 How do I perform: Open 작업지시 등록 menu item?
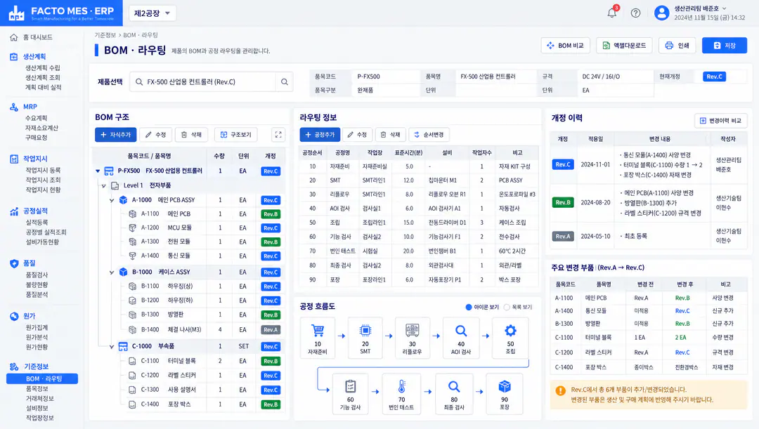point(43,170)
